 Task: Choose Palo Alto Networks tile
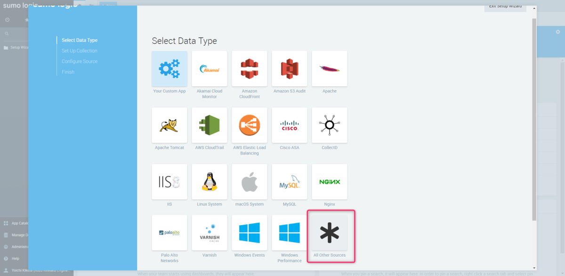(x=169, y=233)
